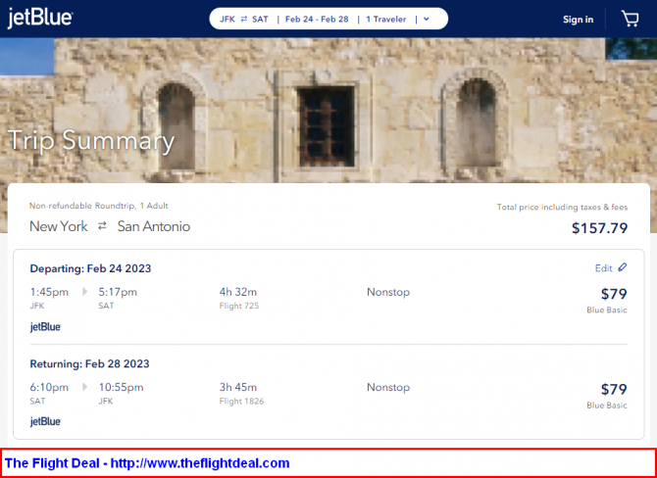Open the shopping cart icon
This screenshot has width=657, height=478.
[630, 19]
